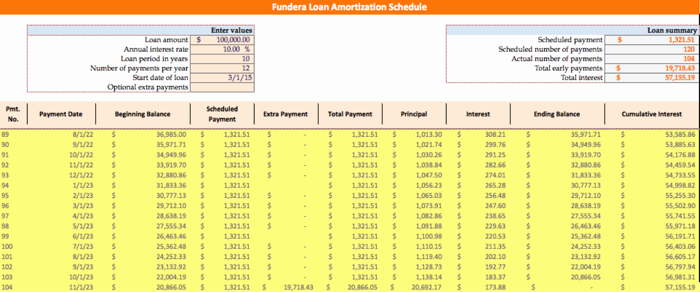Screen dimensions: 700x292
Task: Select payment date 3/1/23
Action: coord(83,206)
